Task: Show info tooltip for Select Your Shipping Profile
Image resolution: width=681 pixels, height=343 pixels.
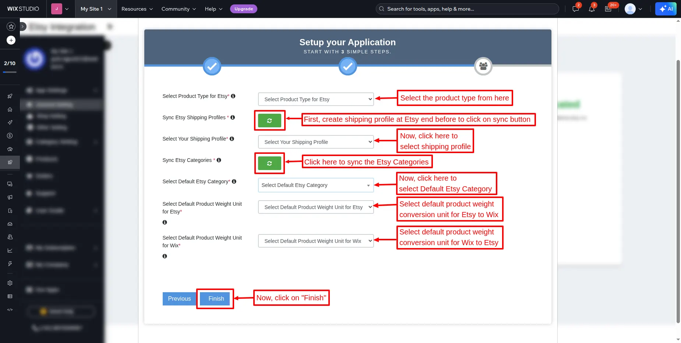Action: (x=232, y=139)
